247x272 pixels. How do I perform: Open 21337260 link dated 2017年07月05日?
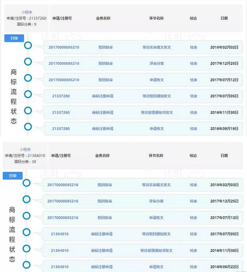pyautogui.click(x=61, y=96)
